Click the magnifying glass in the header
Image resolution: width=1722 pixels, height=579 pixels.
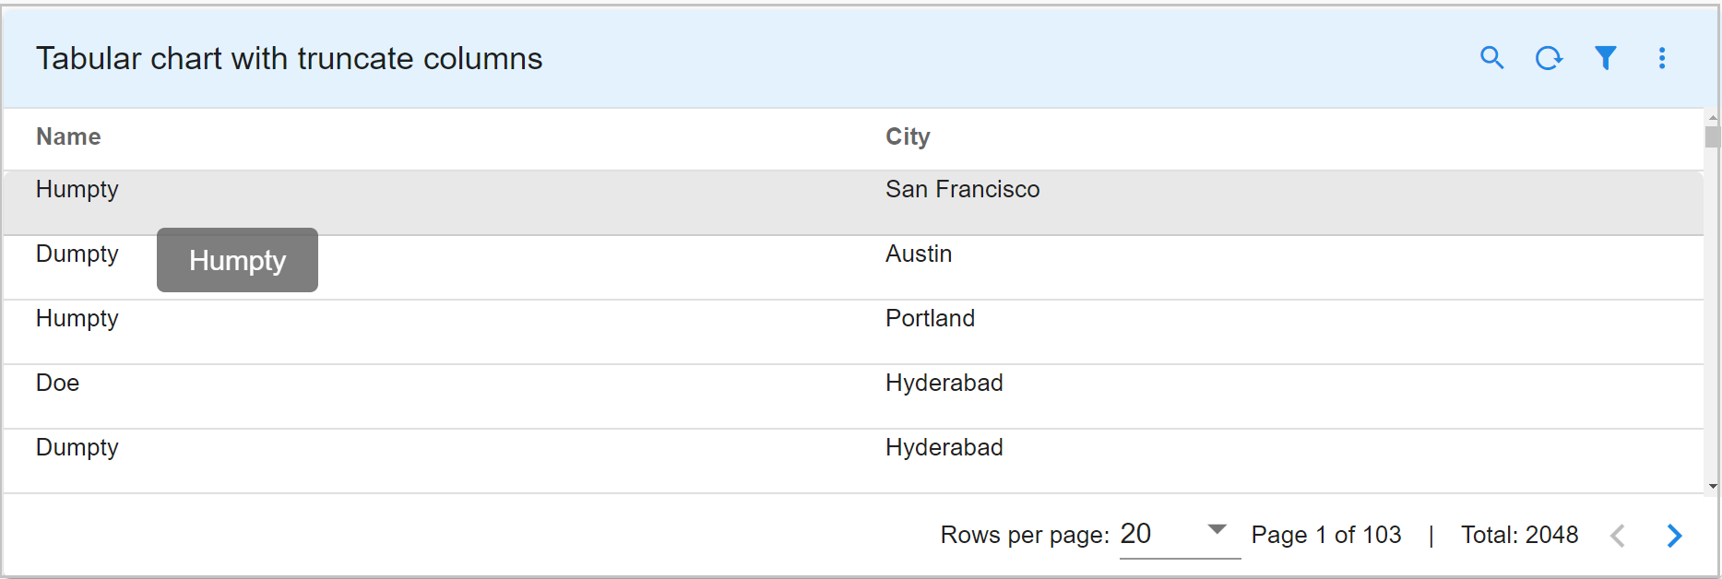point(1492,58)
